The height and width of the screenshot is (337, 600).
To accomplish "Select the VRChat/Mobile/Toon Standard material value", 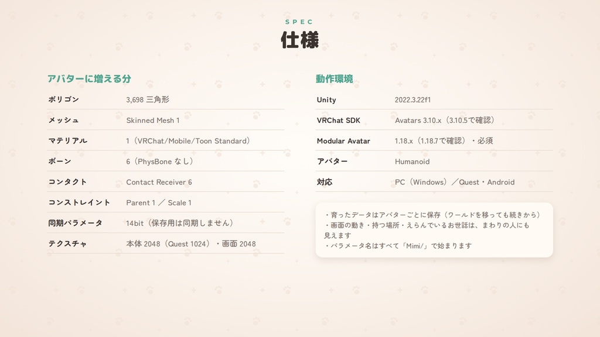I will 188,141.
